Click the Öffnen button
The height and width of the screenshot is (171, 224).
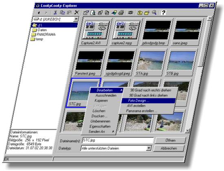coord(170,141)
